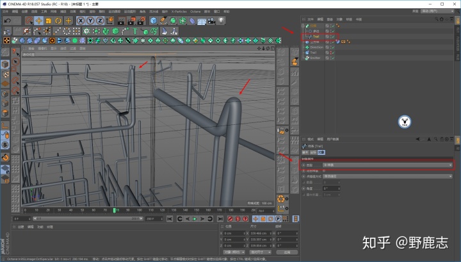Open the 文件 menu in main menu bar
Screen dimensions: 461x262
click(x=5, y=12)
